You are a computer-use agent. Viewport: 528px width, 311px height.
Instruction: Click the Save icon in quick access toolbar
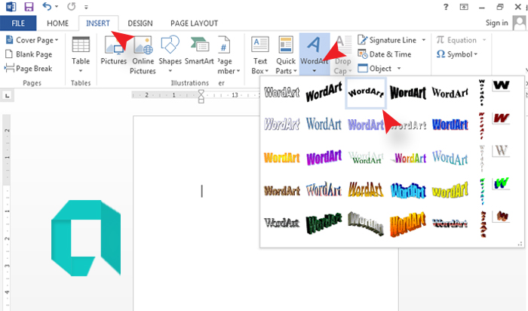point(29,7)
